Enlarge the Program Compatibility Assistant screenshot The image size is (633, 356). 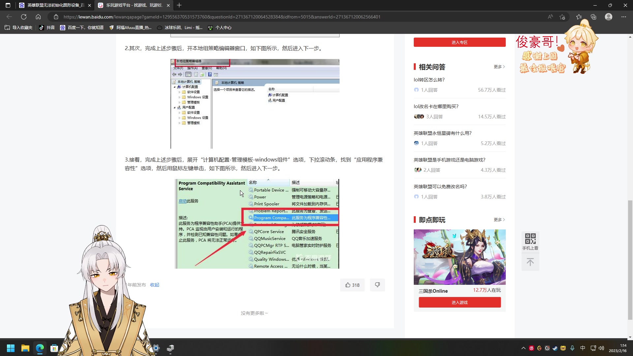point(257,224)
